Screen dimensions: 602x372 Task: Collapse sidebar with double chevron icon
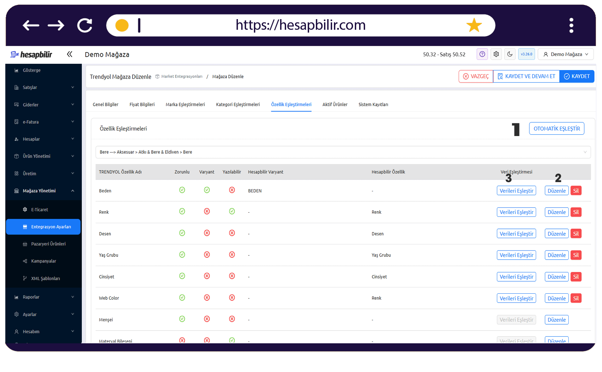click(69, 54)
